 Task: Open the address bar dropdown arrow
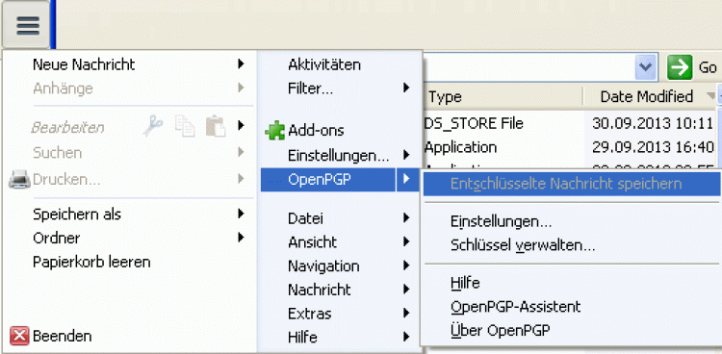(646, 67)
